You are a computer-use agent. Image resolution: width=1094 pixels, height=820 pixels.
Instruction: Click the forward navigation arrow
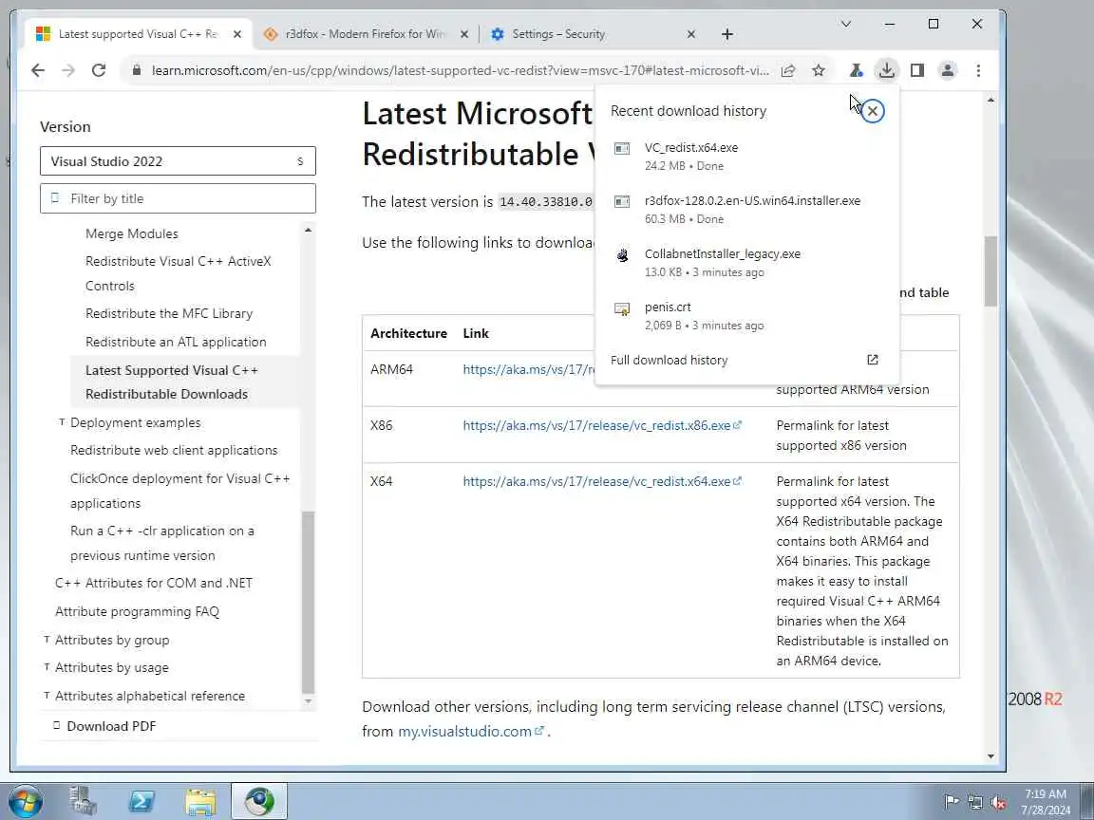pos(68,70)
